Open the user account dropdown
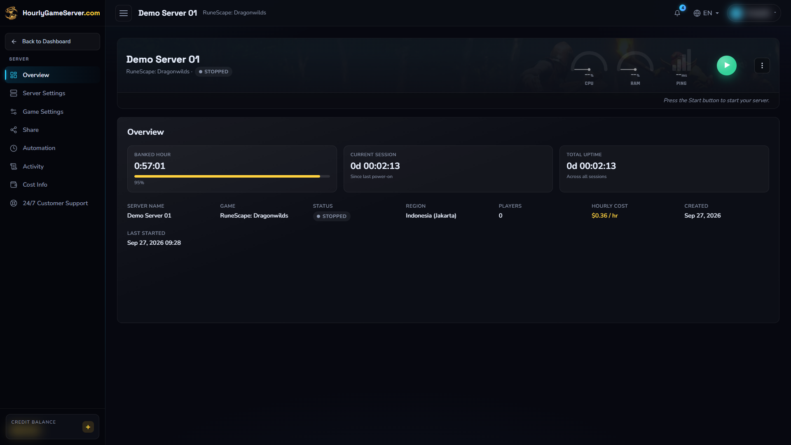This screenshot has height=445, width=791. click(x=754, y=13)
